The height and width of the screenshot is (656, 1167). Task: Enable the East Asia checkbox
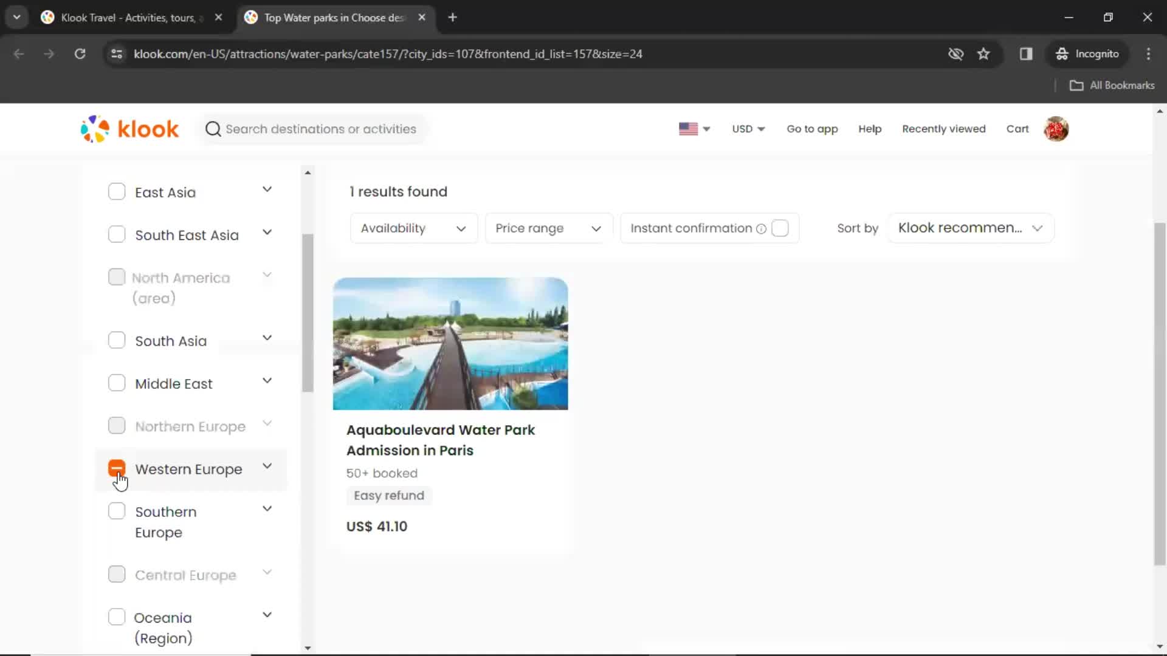click(116, 192)
